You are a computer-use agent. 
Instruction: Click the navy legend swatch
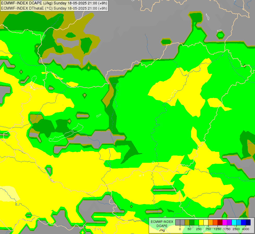pos(248,222)
